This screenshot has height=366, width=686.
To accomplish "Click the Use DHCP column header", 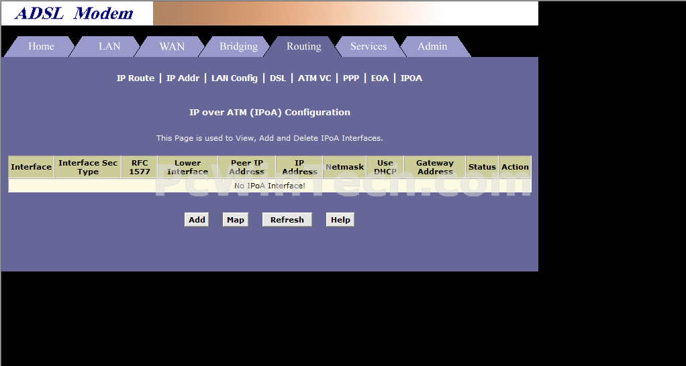I will 385,167.
